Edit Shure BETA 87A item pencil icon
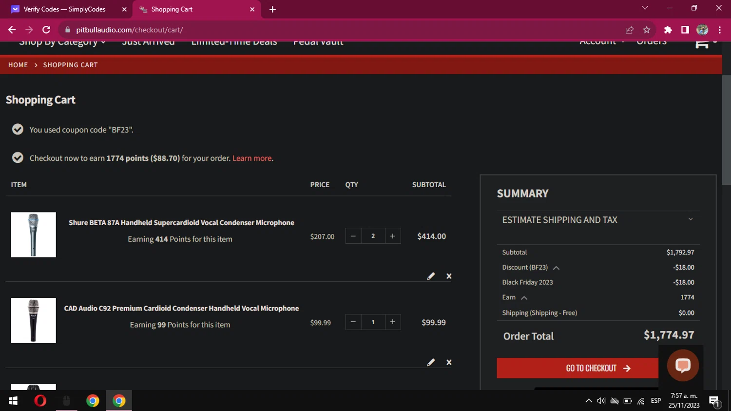Screen dimensions: 731x411 [x=431, y=276]
